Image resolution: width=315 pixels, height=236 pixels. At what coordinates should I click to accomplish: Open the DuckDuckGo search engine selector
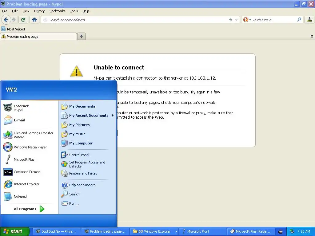(247, 20)
